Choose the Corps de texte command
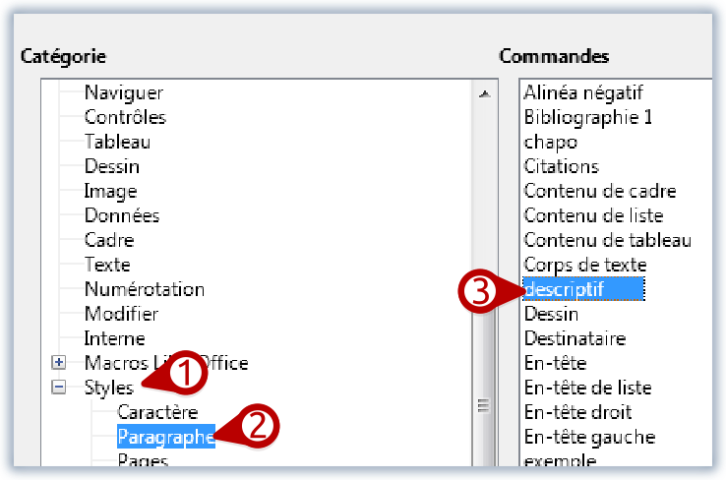726x480 pixels. [584, 265]
